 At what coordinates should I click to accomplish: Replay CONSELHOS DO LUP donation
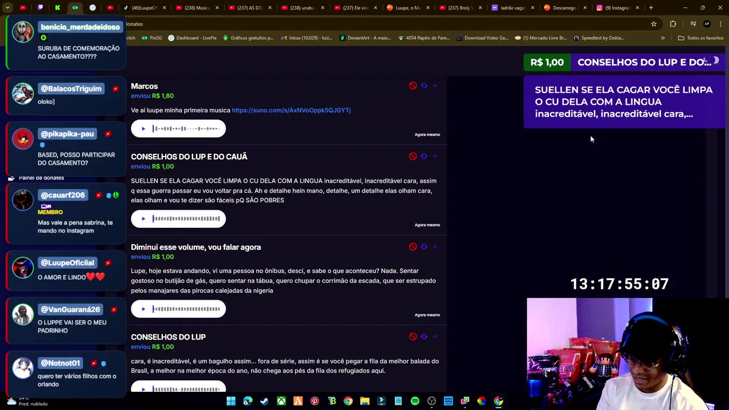pos(424,337)
